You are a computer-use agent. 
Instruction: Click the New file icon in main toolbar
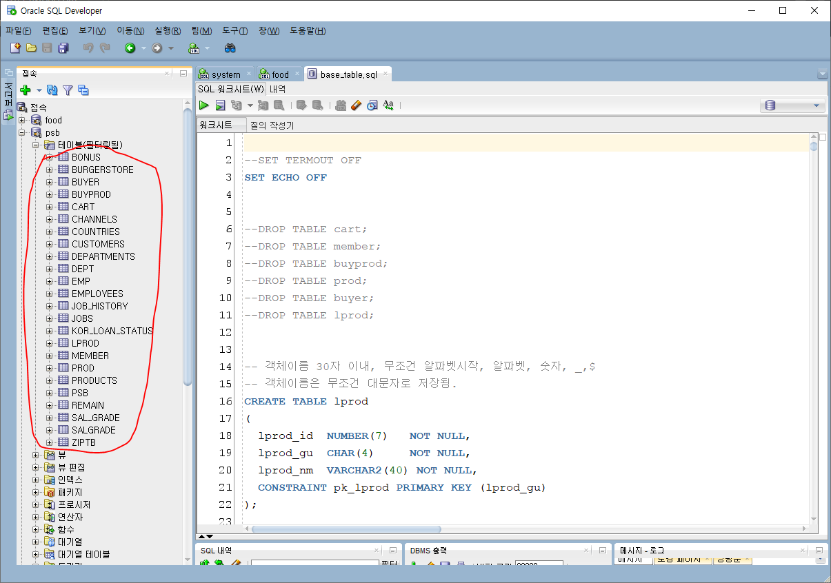[x=15, y=48]
